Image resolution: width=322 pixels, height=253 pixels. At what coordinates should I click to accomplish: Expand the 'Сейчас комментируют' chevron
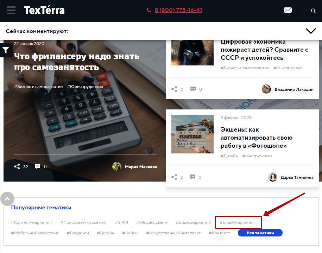[x=311, y=31]
